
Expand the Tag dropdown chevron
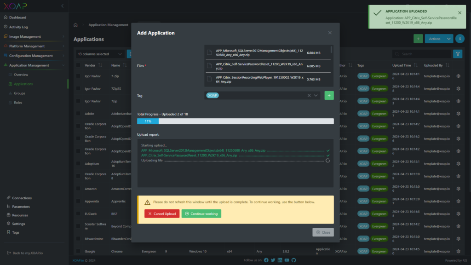(316, 96)
